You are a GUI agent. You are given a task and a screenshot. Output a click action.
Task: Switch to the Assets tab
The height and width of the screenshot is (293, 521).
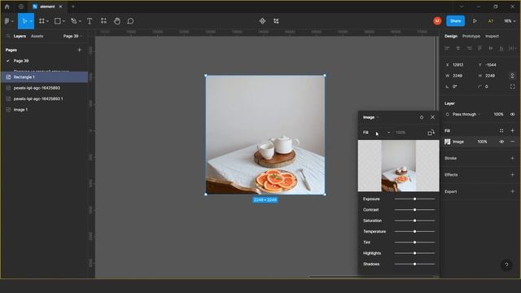(37, 36)
